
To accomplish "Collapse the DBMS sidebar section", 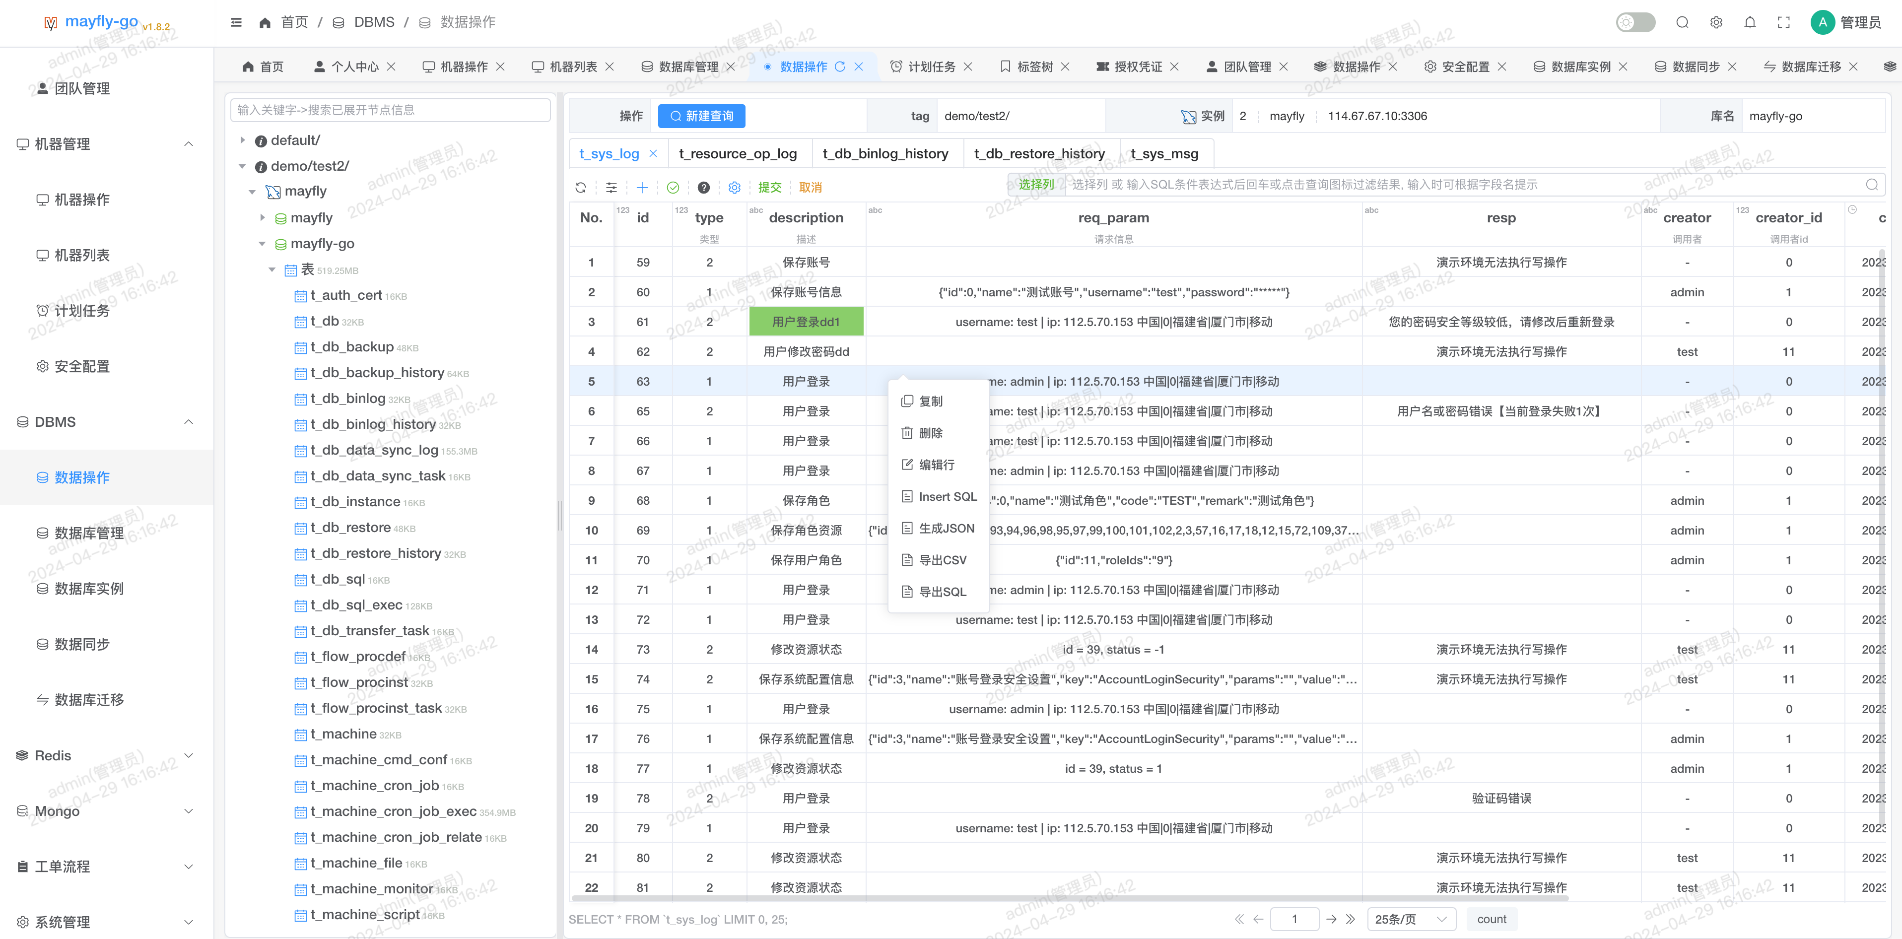I will pos(106,421).
